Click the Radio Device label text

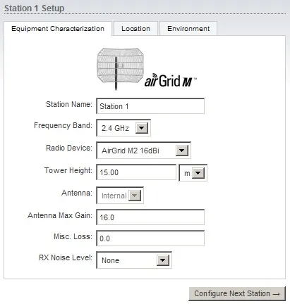pyautogui.click(x=69, y=148)
